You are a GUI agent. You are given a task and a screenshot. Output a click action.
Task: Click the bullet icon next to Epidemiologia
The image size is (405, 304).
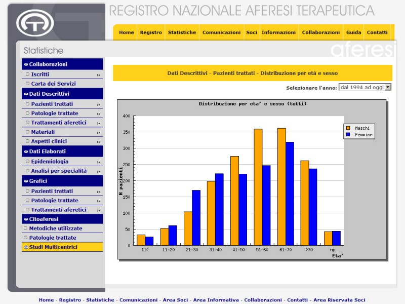pos(28,161)
